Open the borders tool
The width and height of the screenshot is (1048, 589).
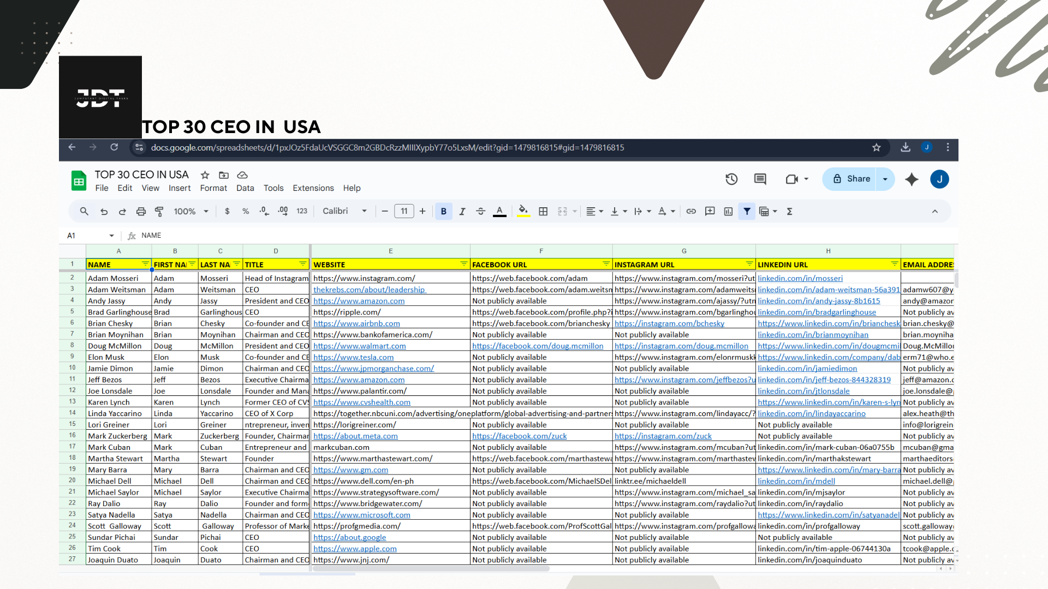543,212
